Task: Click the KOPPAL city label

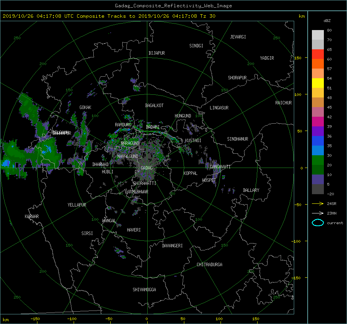Action: (190, 173)
